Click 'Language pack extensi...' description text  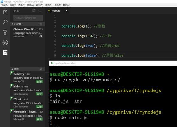28,33
